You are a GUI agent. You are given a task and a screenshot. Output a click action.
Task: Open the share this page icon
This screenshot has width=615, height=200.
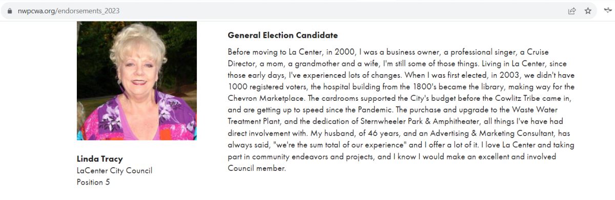(x=571, y=11)
